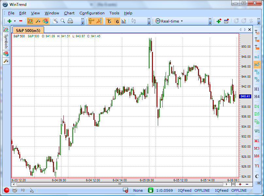Click the red minus remove icon

pyautogui.click(x=21, y=21)
